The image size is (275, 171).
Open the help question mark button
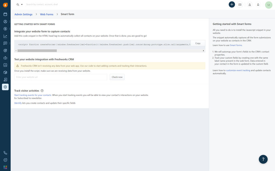pyautogui.click(x=263, y=159)
